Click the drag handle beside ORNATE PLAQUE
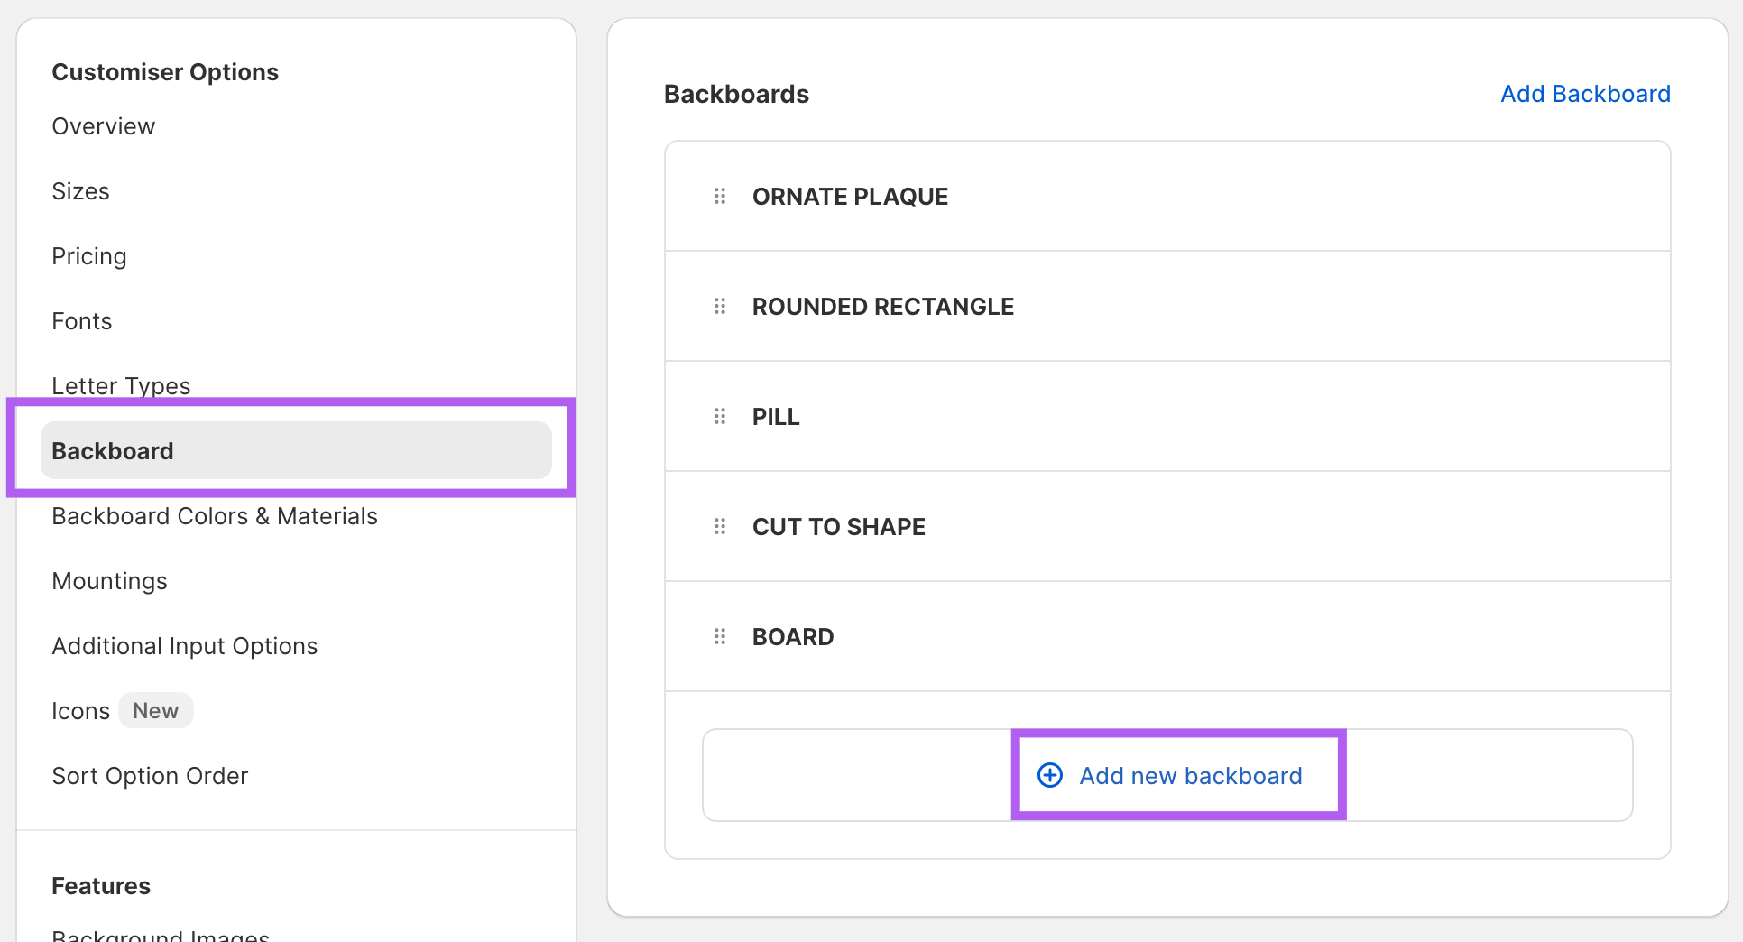The width and height of the screenshot is (1743, 942). (720, 196)
